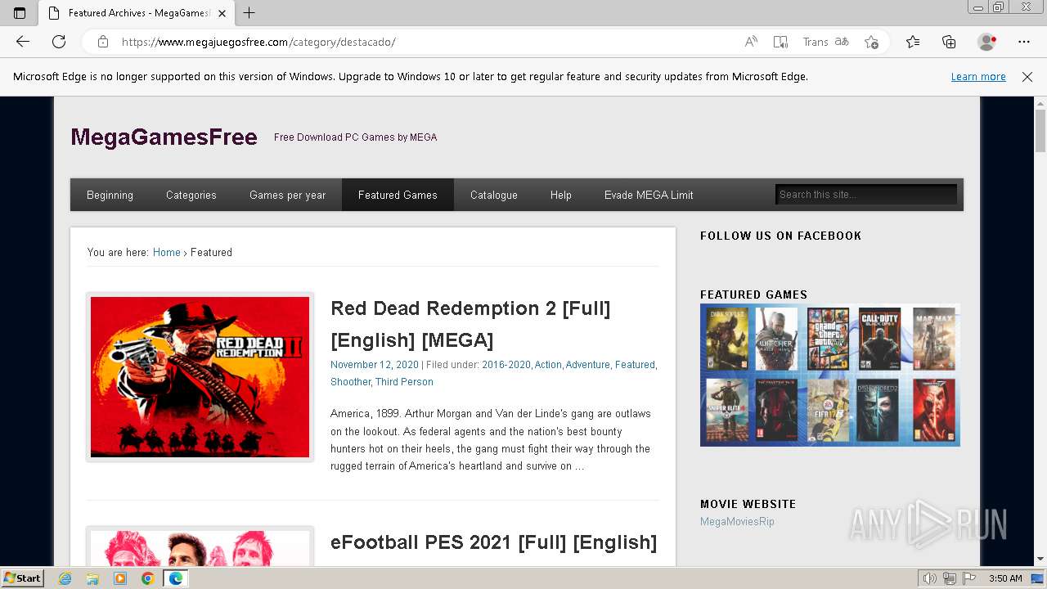Open the Action category link
1047x589 pixels.
tap(548, 365)
